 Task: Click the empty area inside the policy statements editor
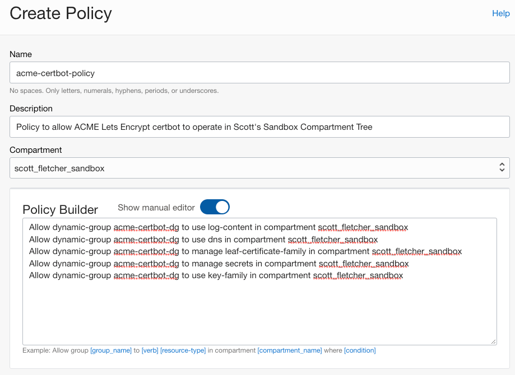[259, 313]
